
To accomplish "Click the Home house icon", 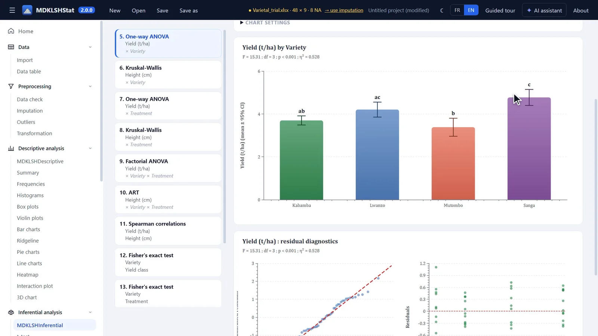I will (x=11, y=31).
